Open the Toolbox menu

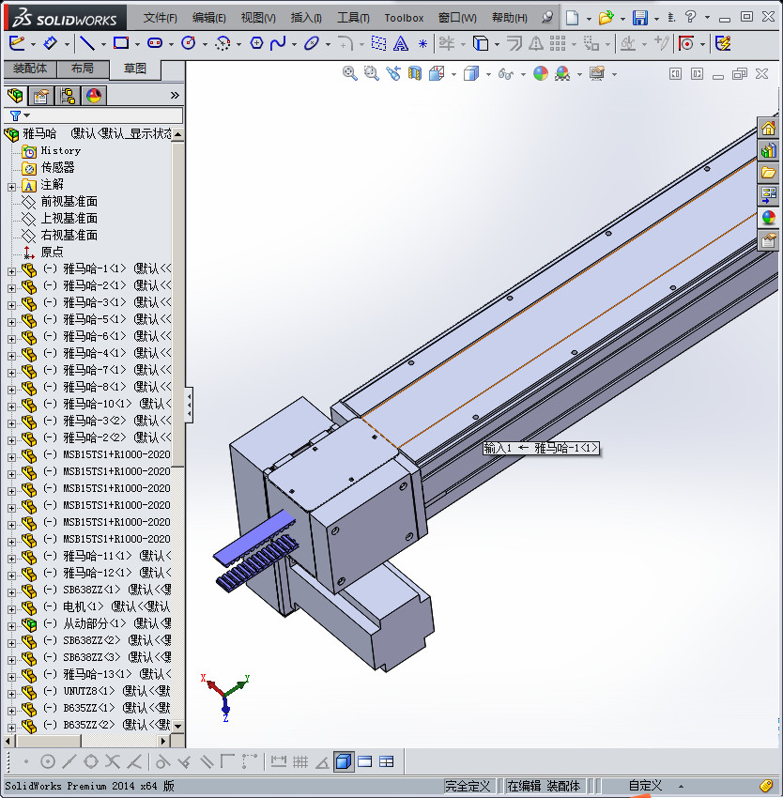tap(404, 18)
